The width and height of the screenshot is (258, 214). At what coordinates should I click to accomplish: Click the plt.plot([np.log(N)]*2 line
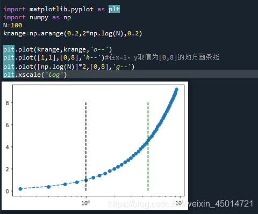(x=69, y=67)
